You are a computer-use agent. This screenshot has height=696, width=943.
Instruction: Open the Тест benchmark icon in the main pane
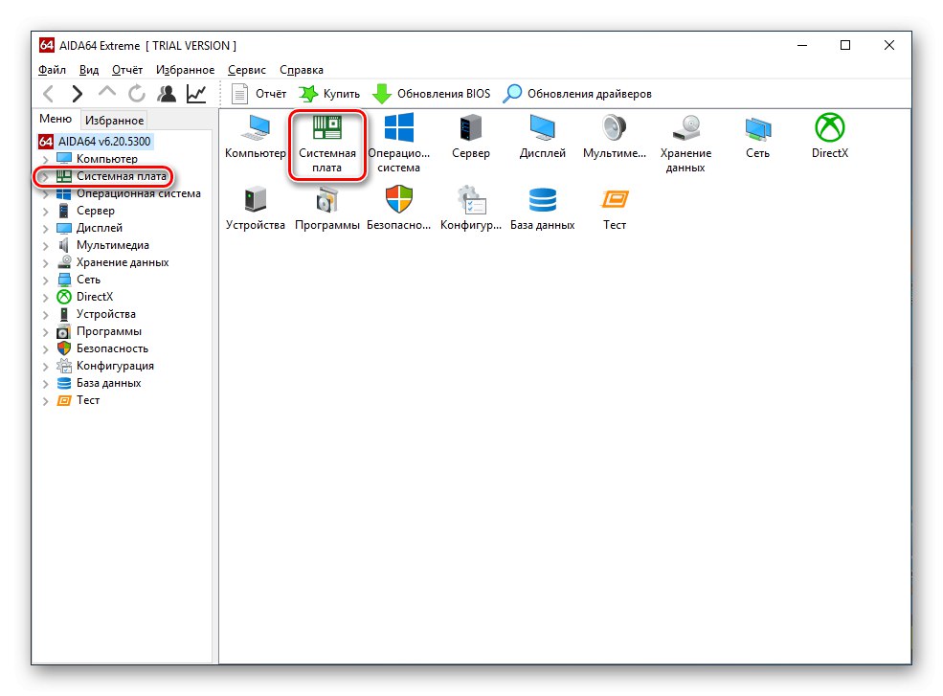coord(615,200)
